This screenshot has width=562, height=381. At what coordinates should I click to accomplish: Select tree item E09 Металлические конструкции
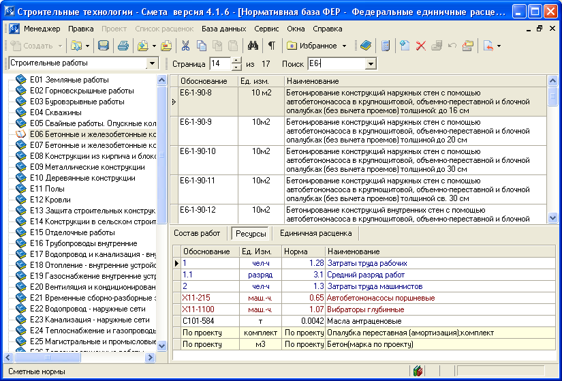point(87,167)
